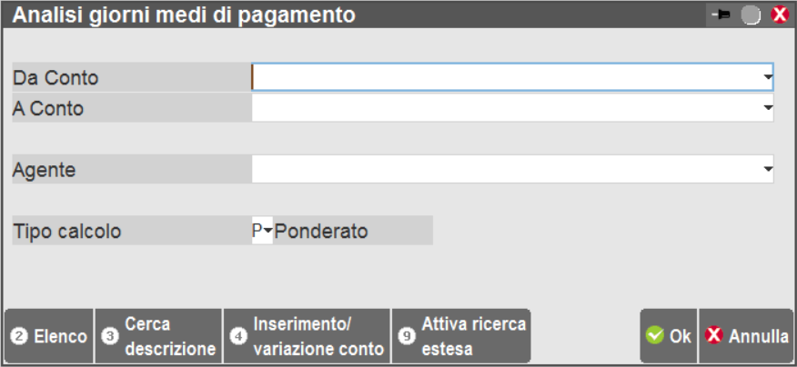Image resolution: width=797 pixels, height=367 pixels.
Task: Open the Tipo calcolo dropdown arrow
Action: coord(268,231)
